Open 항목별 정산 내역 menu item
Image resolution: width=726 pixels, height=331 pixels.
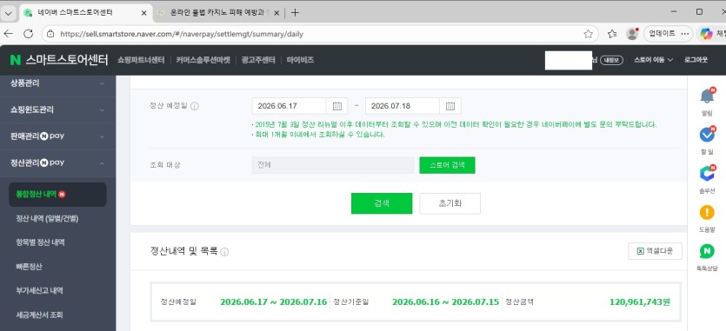[x=40, y=242]
